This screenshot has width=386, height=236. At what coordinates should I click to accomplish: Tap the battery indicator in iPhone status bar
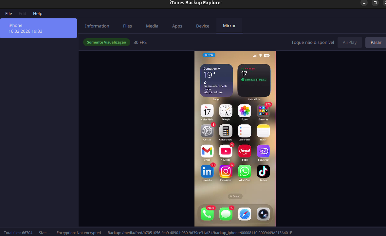click(267, 56)
